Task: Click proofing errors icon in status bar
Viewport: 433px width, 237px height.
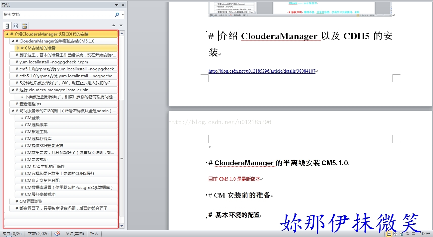Action: [x=57, y=234]
